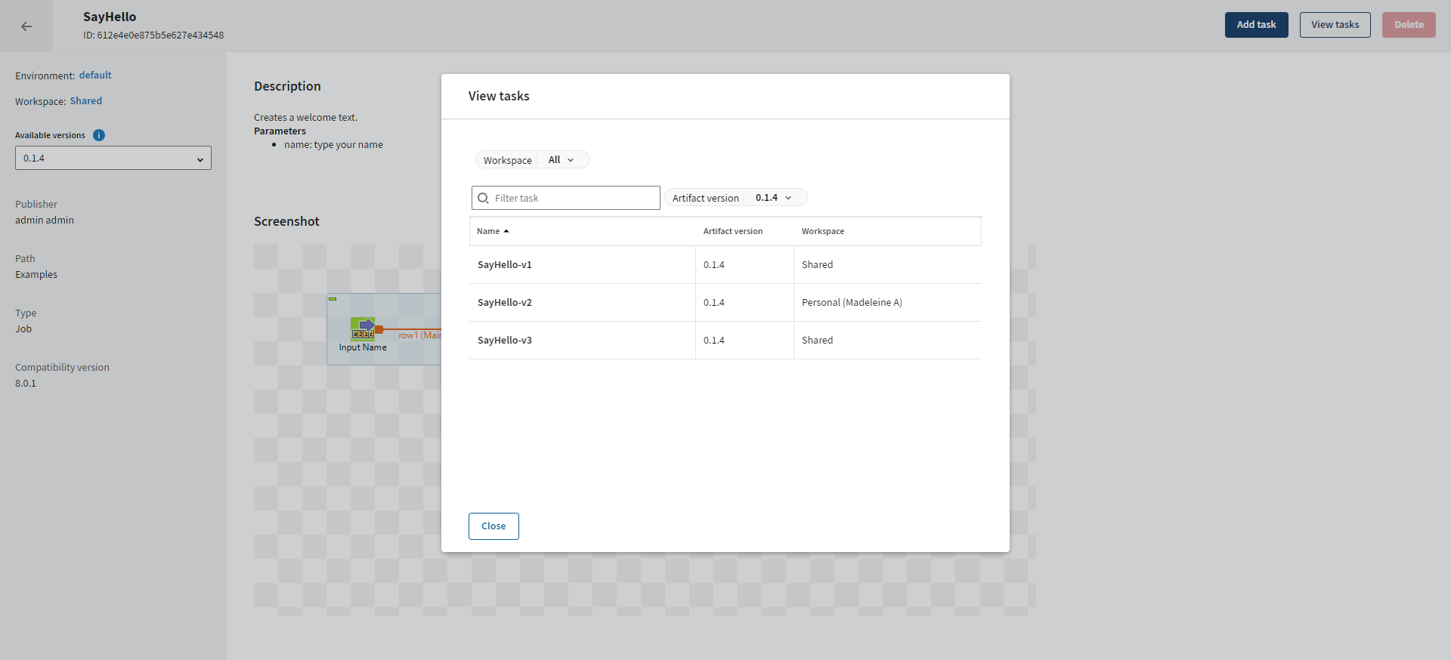Viewport: 1451px width, 660px height.
Task: Open the Available versions 0.1.4 dropdown
Action: click(113, 159)
